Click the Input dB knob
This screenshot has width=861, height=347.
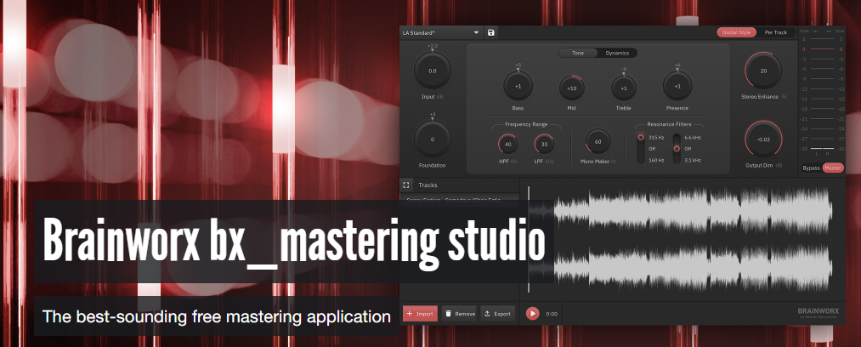[432, 71]
